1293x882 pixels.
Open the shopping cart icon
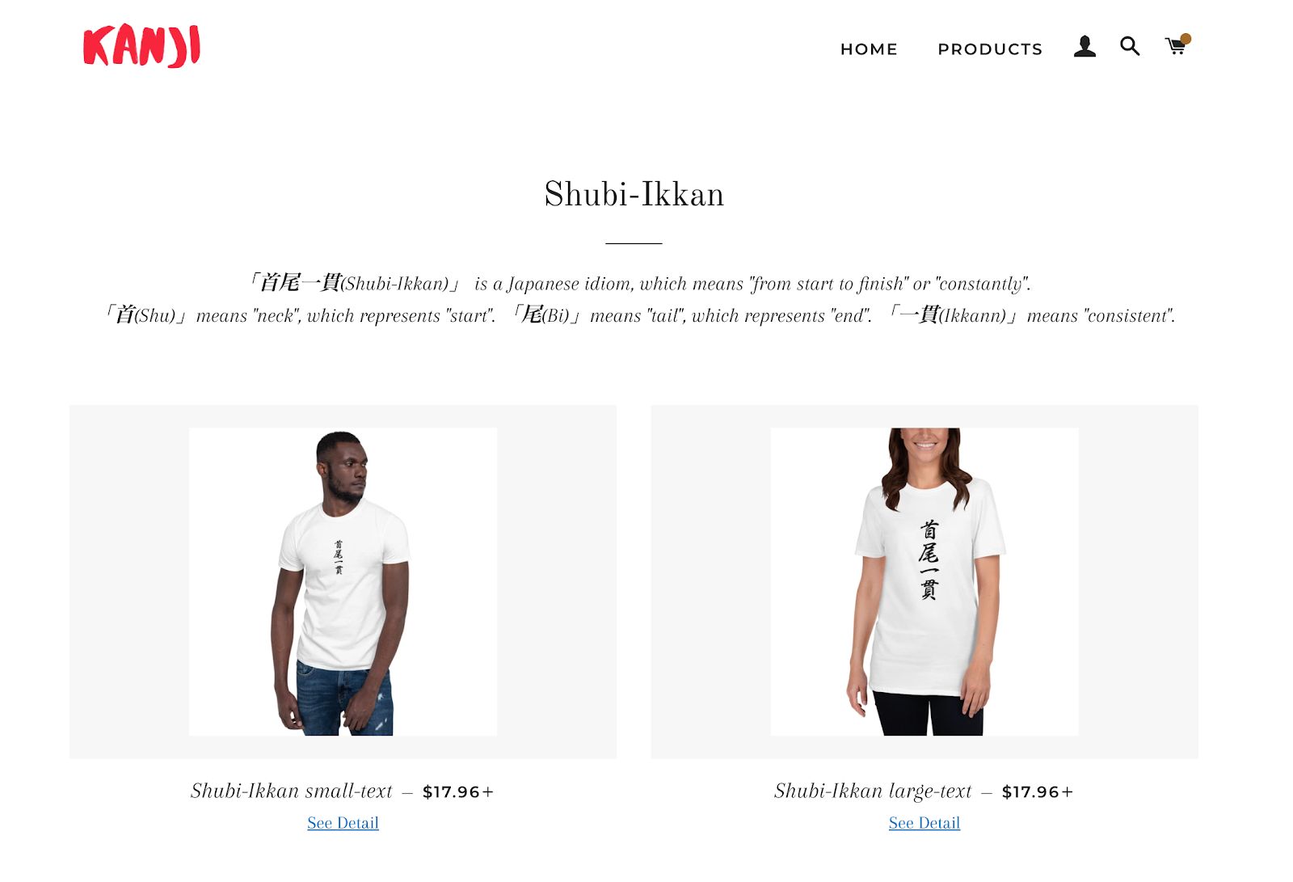[1176, 47]
